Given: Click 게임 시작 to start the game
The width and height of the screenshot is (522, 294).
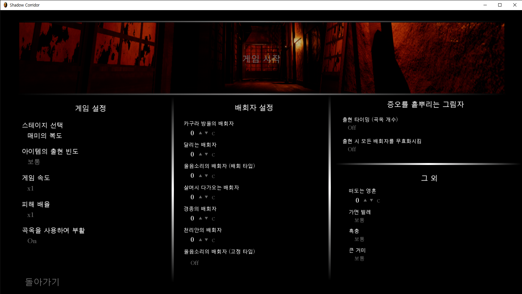Looking at the screenshot, I should (261, 59).
